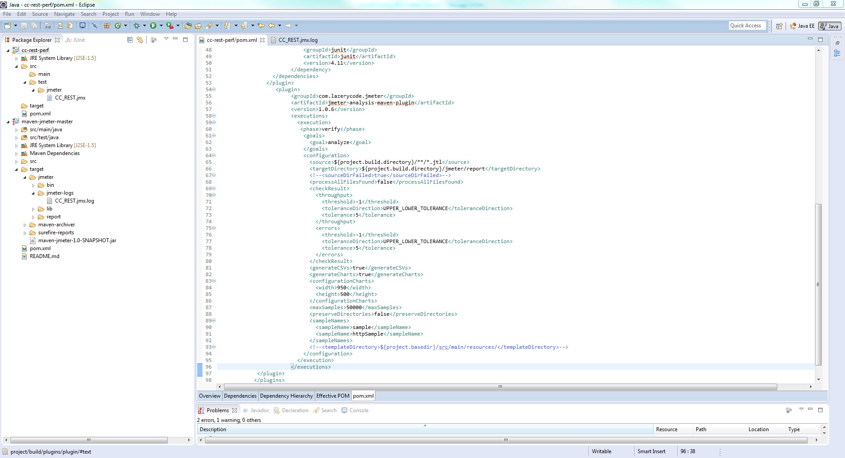Click the Open Task icon

pos(198,26)
